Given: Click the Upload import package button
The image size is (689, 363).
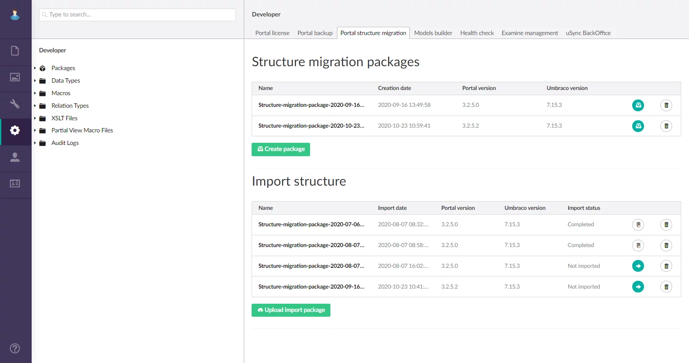Looking at the screenshot, I should [x=291, y=310].
